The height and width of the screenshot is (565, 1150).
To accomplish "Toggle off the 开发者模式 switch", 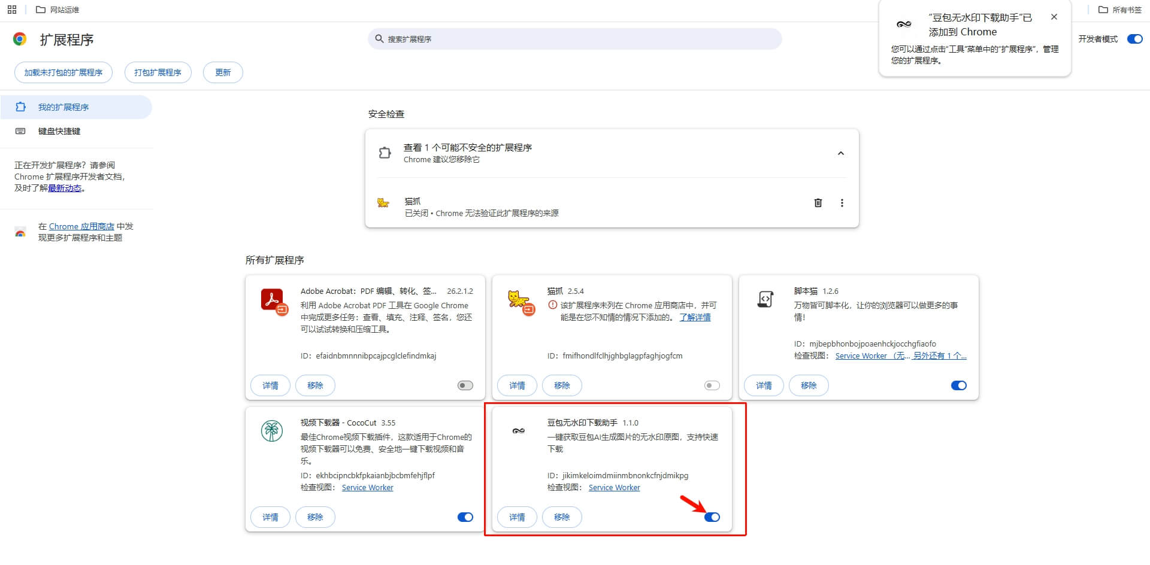I will point(1134,39).
